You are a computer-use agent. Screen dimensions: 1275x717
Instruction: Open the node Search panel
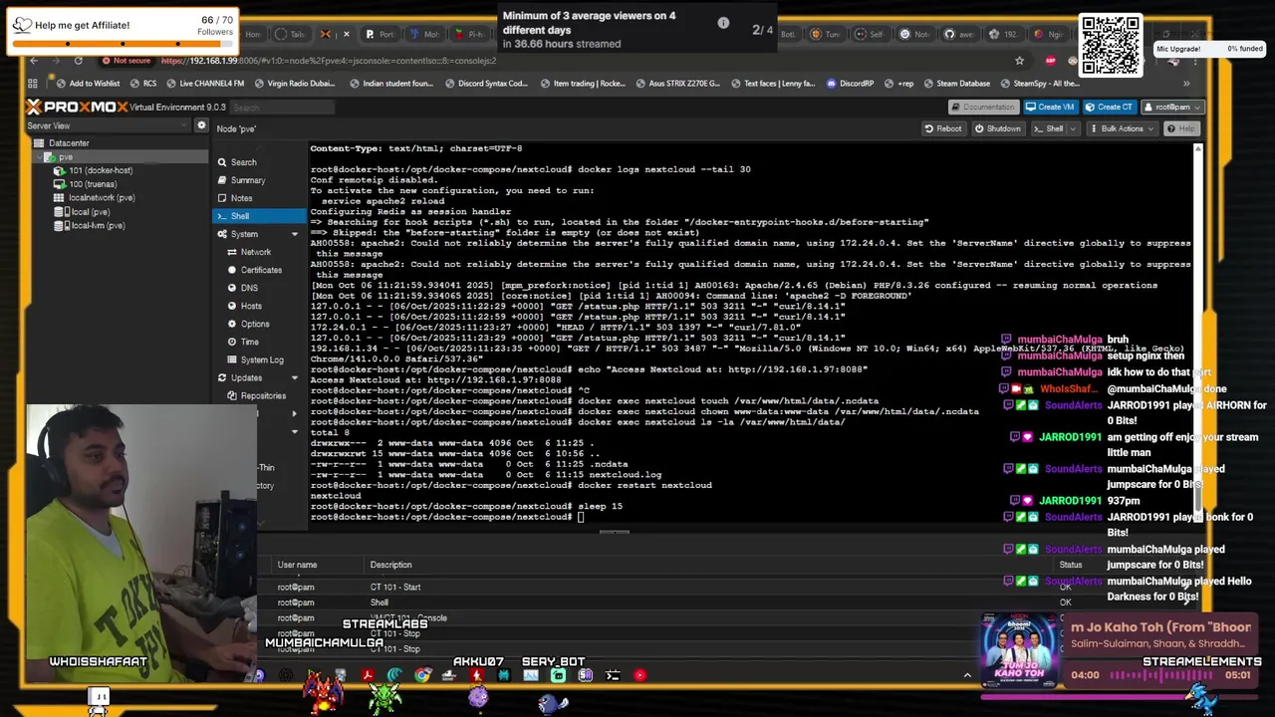coord(243,162)
